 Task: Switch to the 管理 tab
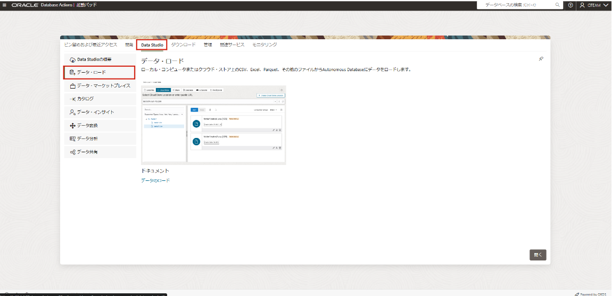pos(208,45)
